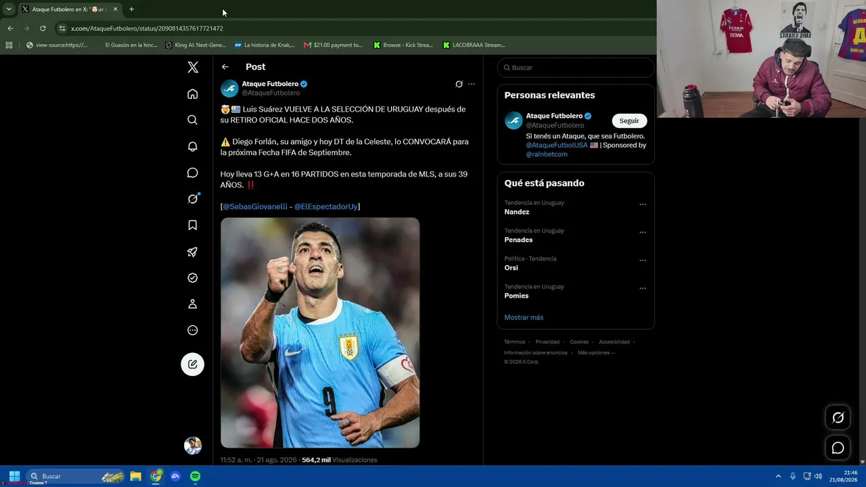Viewport: 866px width, 487px height.
Task: Open the post's three-dot menu
Action: coord(472,84)
